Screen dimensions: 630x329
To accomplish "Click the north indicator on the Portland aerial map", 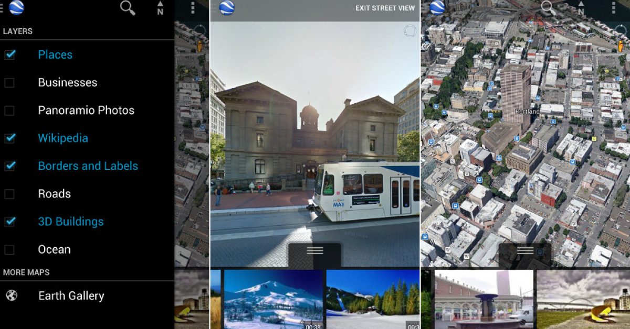I will [581, 8].
